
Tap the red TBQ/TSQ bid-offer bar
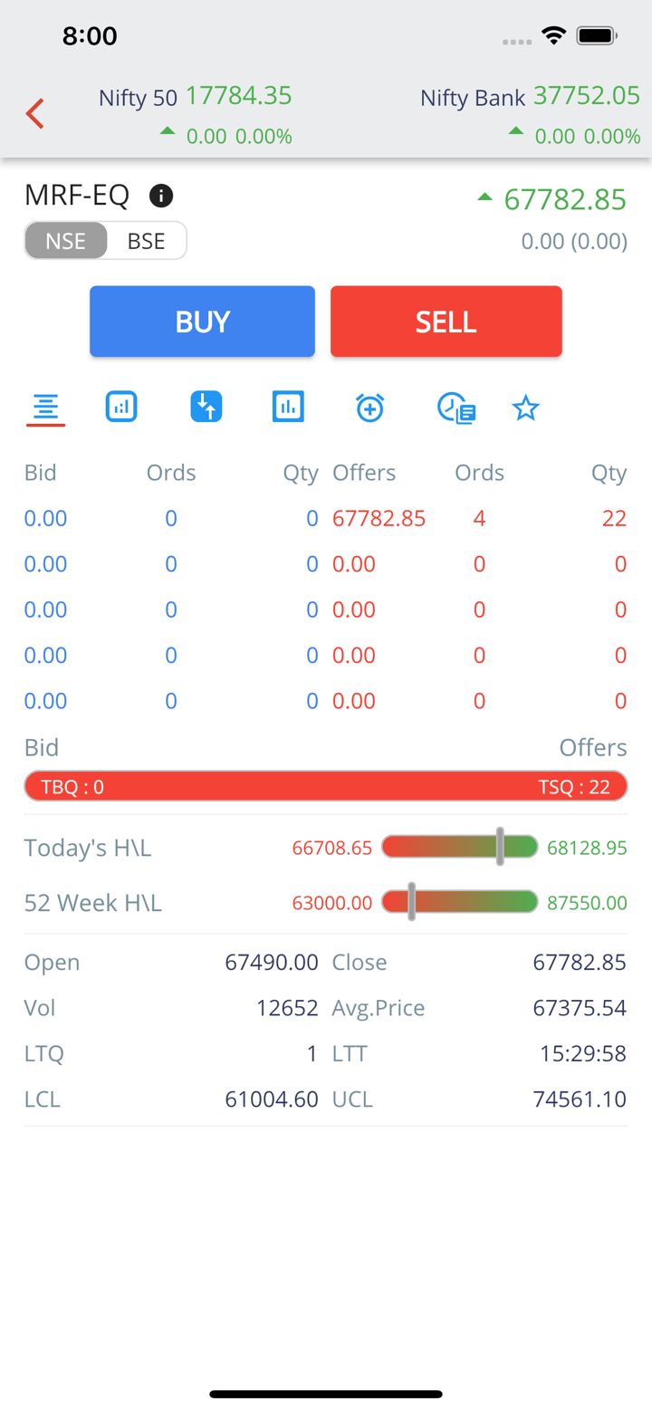(x=326, y=786)
